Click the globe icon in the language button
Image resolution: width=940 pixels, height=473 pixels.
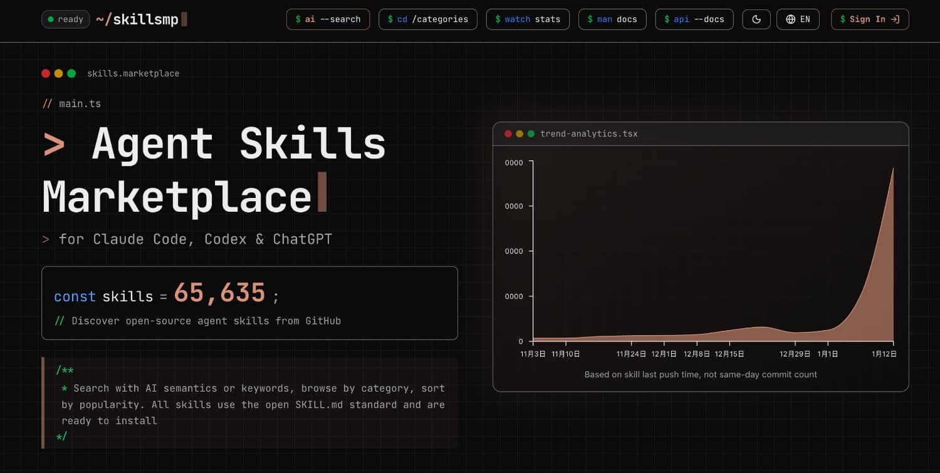(x=790, y=19)
